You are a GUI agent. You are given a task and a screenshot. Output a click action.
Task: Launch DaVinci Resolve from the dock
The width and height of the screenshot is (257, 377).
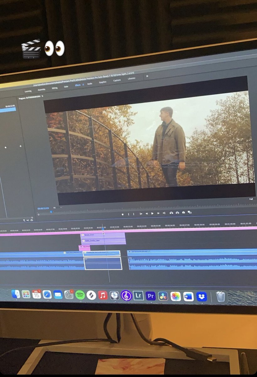pos(163,296)
